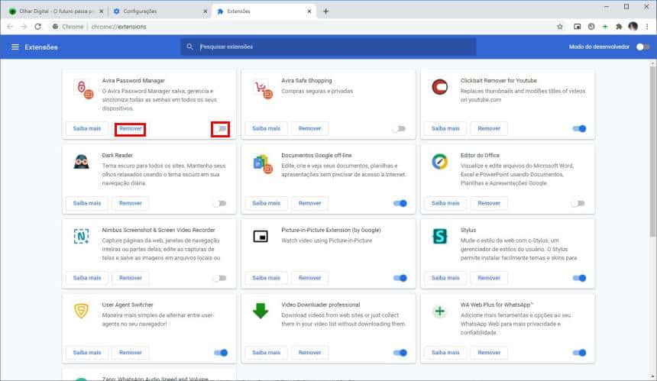Click the Nimbus Screenshot extension icon

coord(81,236)
